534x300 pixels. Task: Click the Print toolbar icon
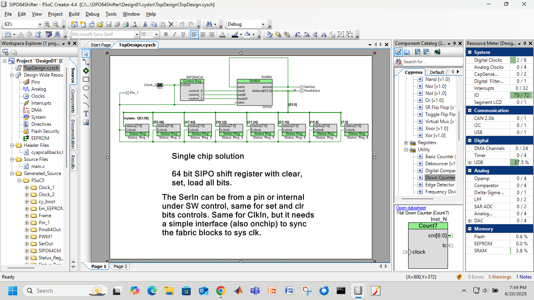point(126,24)
